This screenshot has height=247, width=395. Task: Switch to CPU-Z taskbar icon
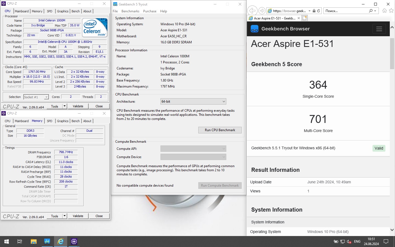74,242
